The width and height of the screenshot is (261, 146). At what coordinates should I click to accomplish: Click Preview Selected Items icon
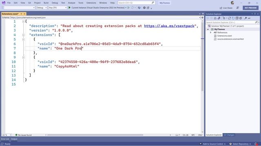pyautogui.click(x=249, y=18)
